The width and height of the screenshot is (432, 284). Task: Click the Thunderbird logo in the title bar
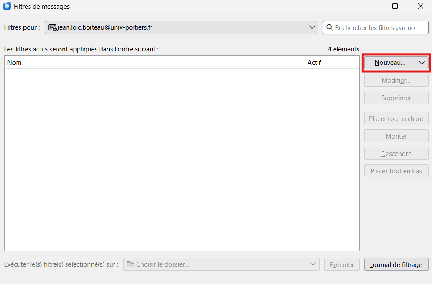[x=7, y=6]
